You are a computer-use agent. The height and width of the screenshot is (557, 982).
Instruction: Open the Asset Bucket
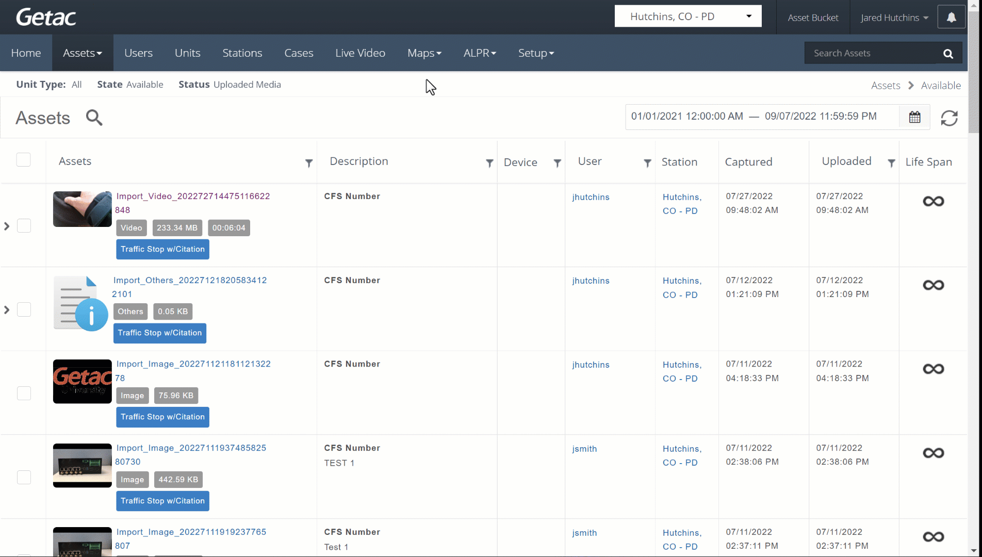[813, 18]
